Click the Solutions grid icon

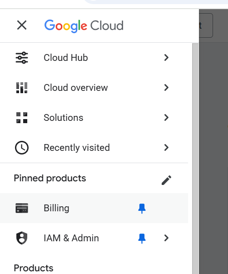[x=22, y=118]
